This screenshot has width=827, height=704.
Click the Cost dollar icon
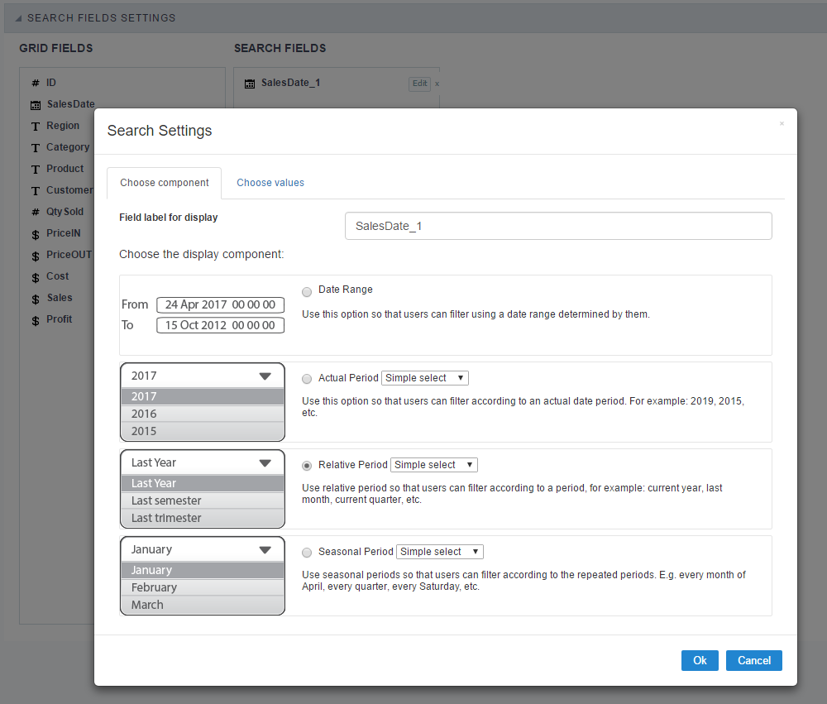36,278
